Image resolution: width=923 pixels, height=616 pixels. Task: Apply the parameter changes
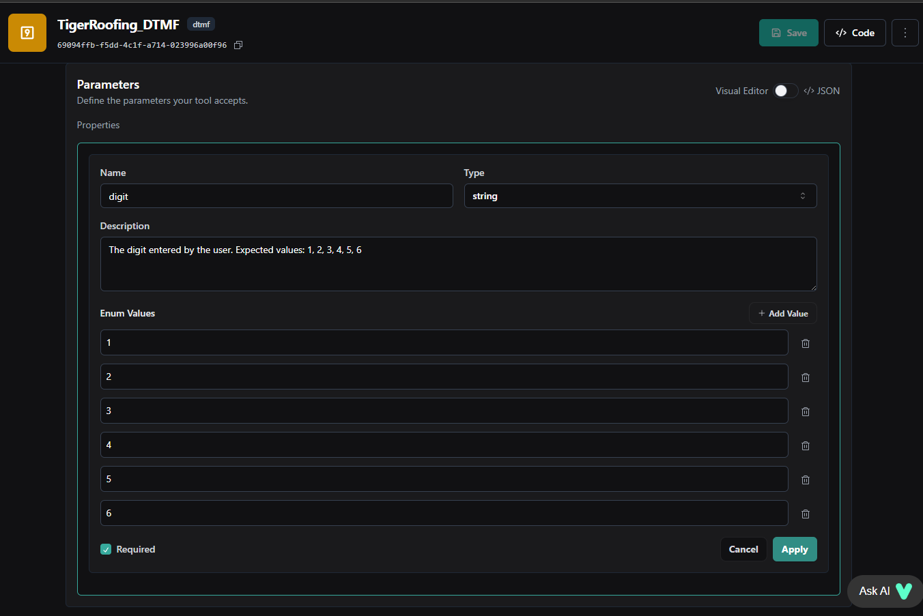pos(795,549)
